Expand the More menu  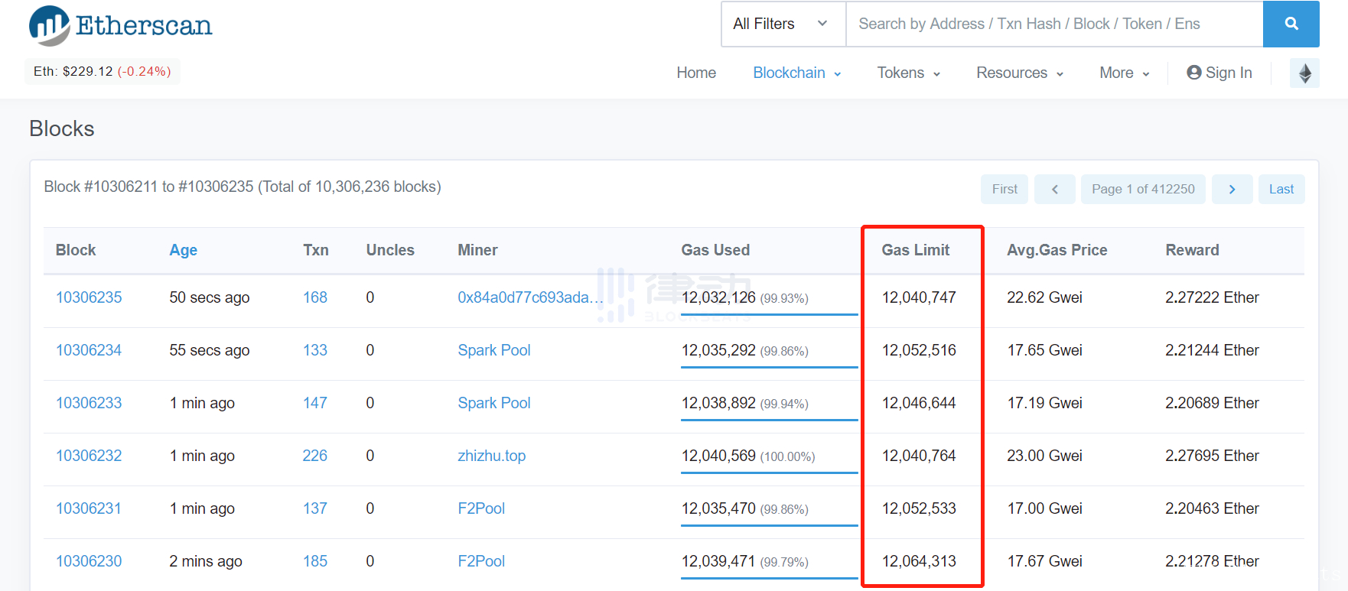click(1125, 73)
